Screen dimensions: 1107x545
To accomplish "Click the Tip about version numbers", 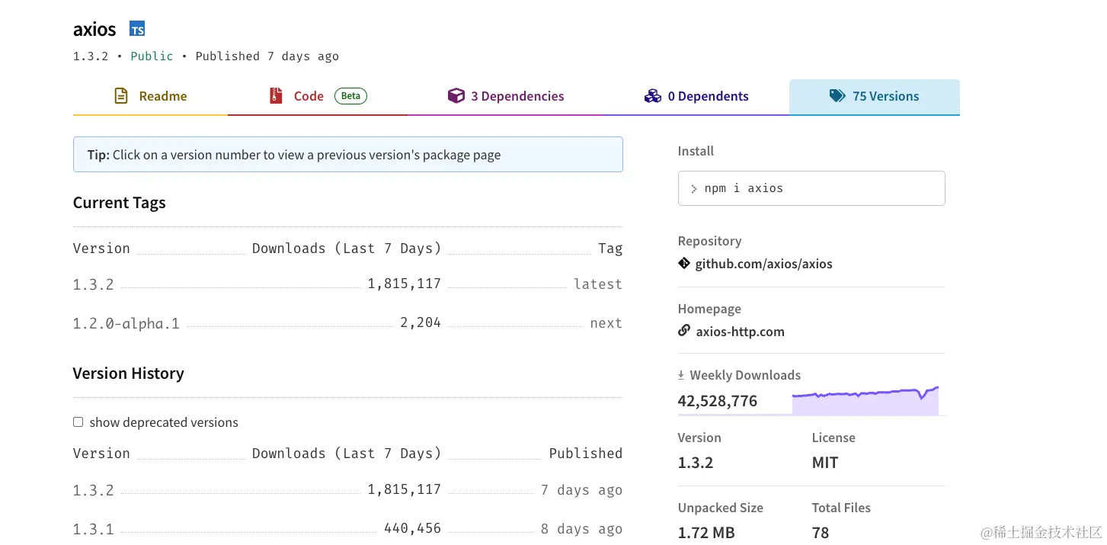I will [348, 155].
